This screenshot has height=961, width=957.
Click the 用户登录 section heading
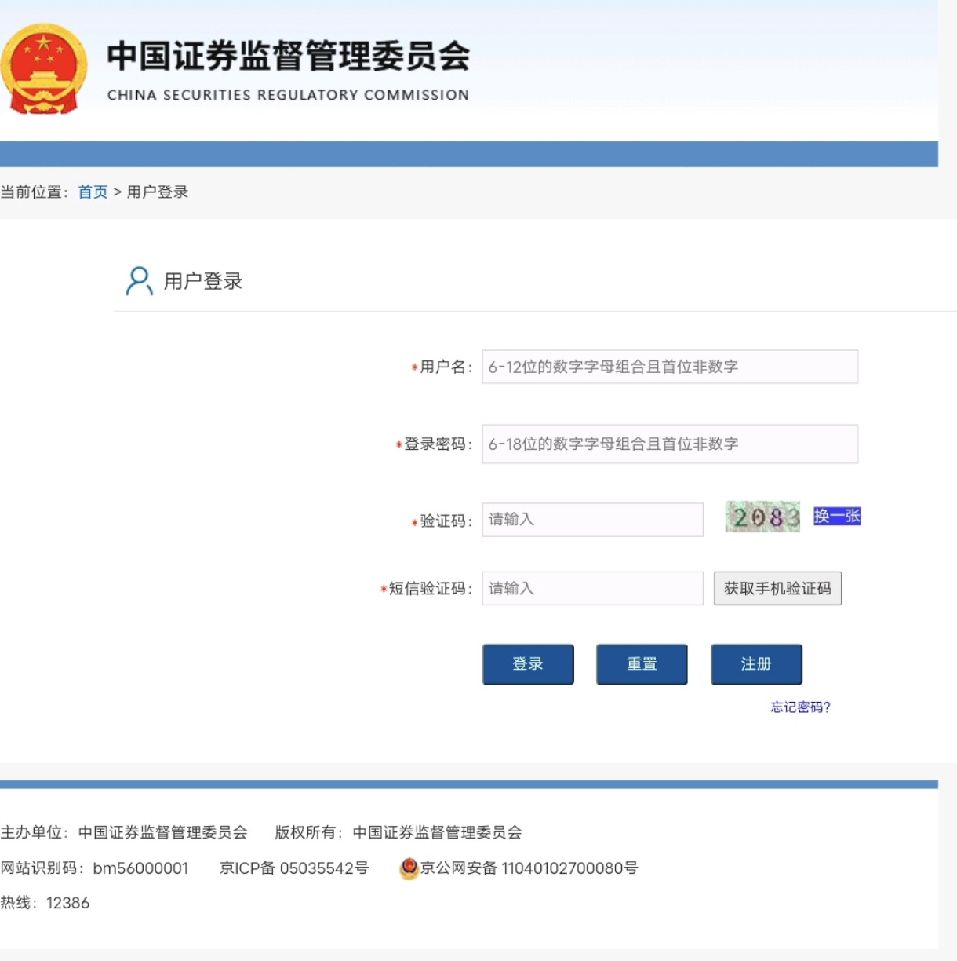click(203, 281)
